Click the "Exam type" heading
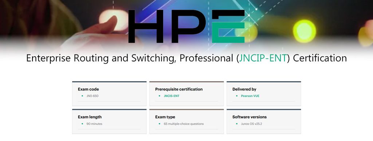373x141 pixels. pyautogui.click(x=165, y=117)
